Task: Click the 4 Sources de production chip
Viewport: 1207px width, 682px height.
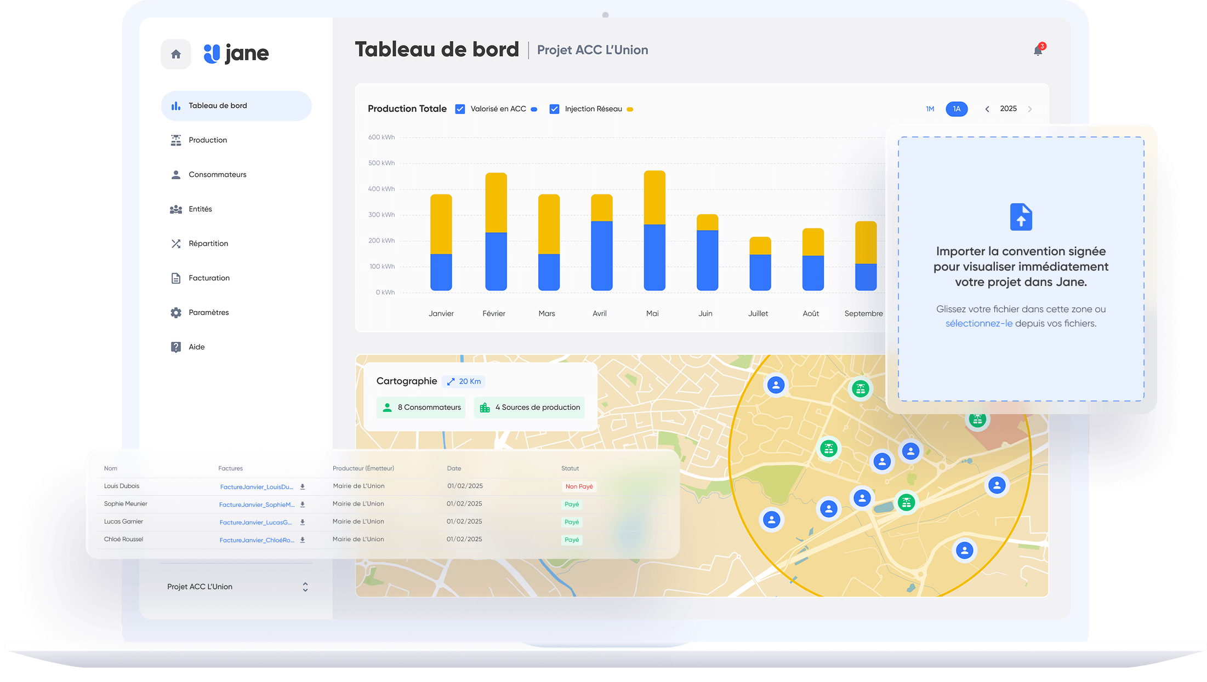Action: click(x=529, y=407)
